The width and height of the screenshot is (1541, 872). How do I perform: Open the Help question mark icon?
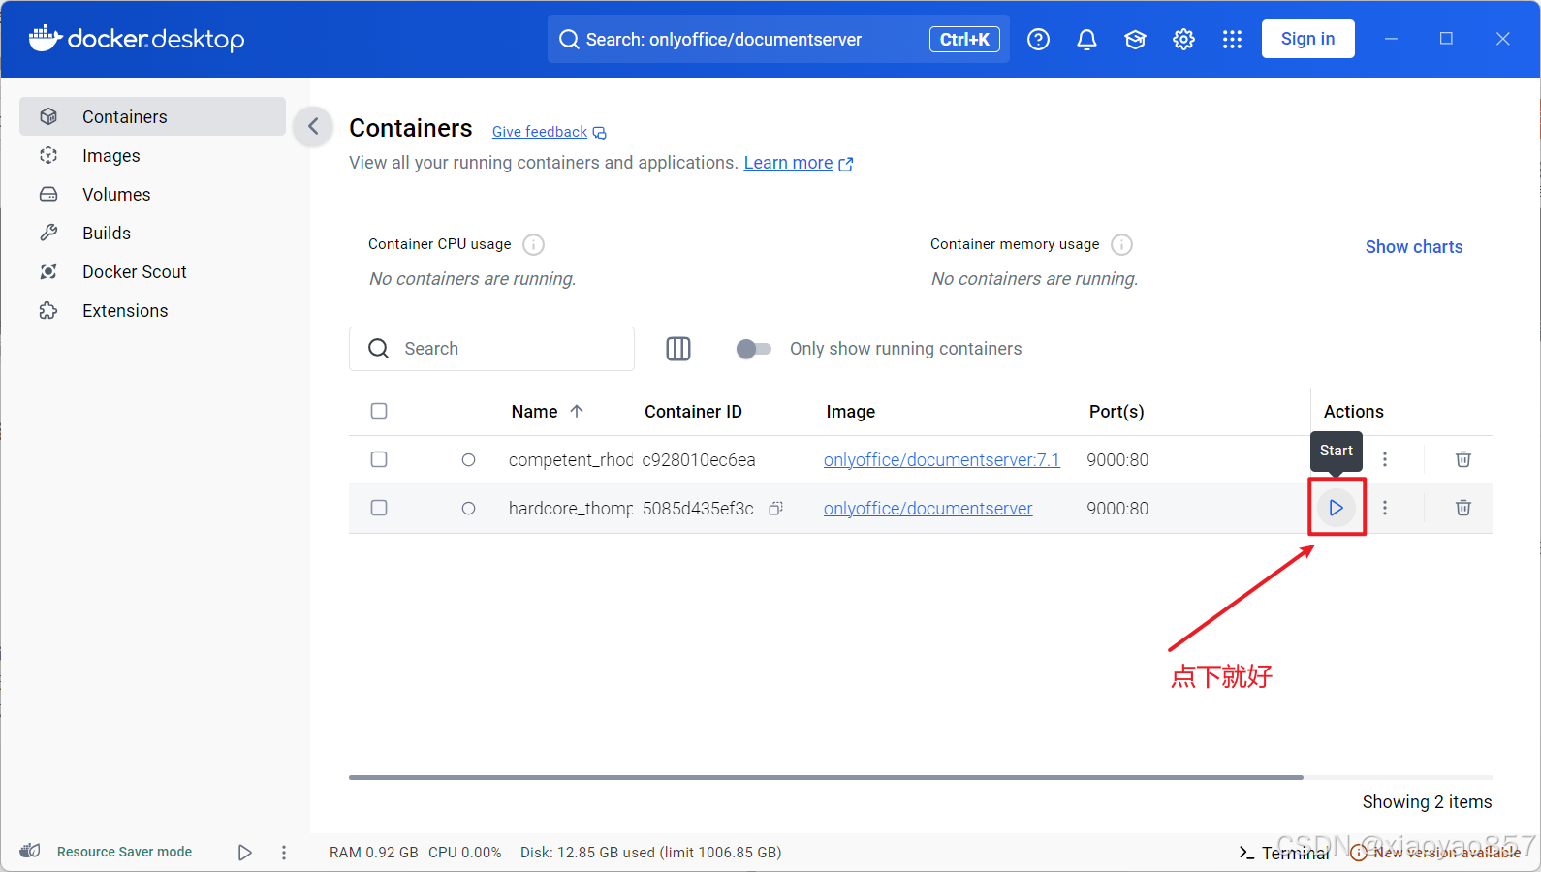pos(1038,39)
